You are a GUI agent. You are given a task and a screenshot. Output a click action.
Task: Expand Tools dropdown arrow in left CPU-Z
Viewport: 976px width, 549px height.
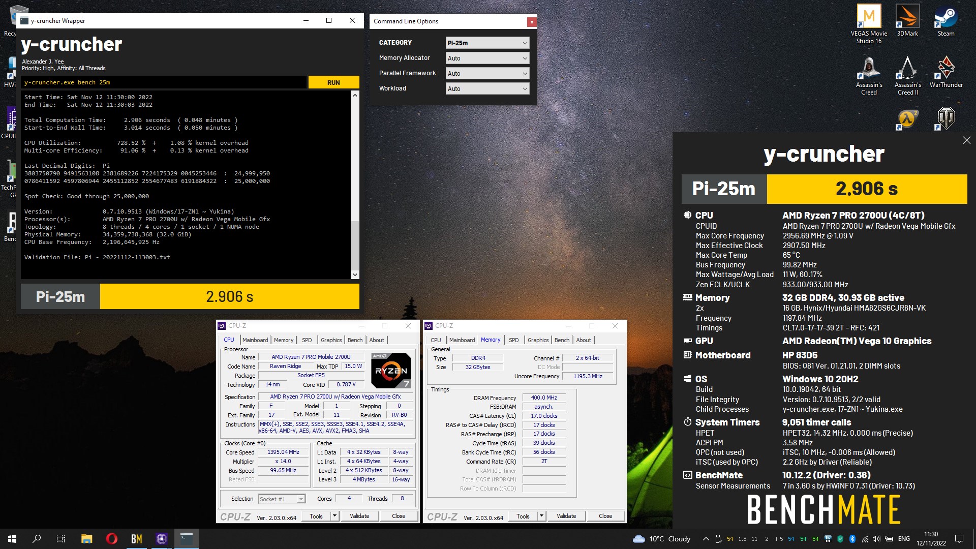pos(334,516)
